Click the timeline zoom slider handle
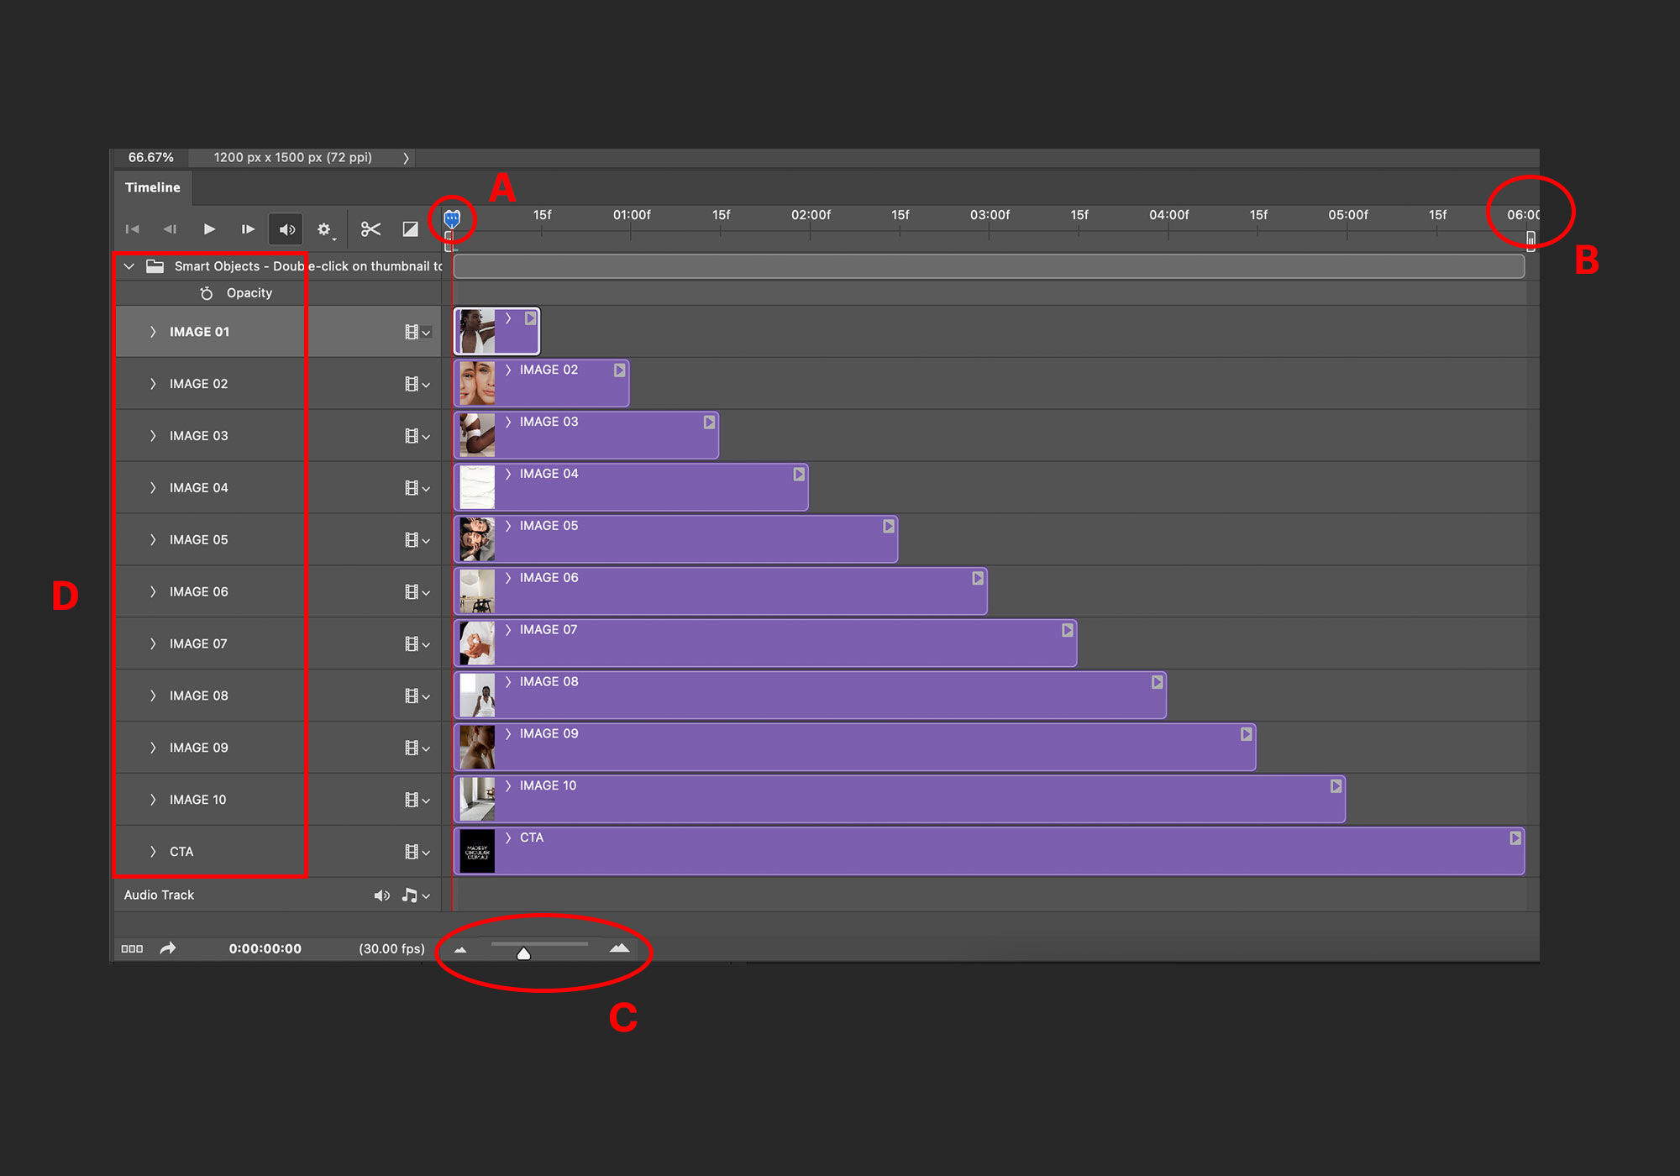 (x=523, y=953)
